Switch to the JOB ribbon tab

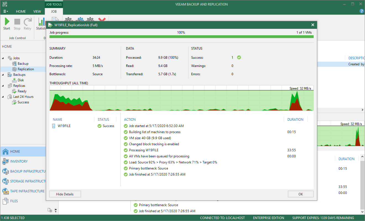pos(54,12)
